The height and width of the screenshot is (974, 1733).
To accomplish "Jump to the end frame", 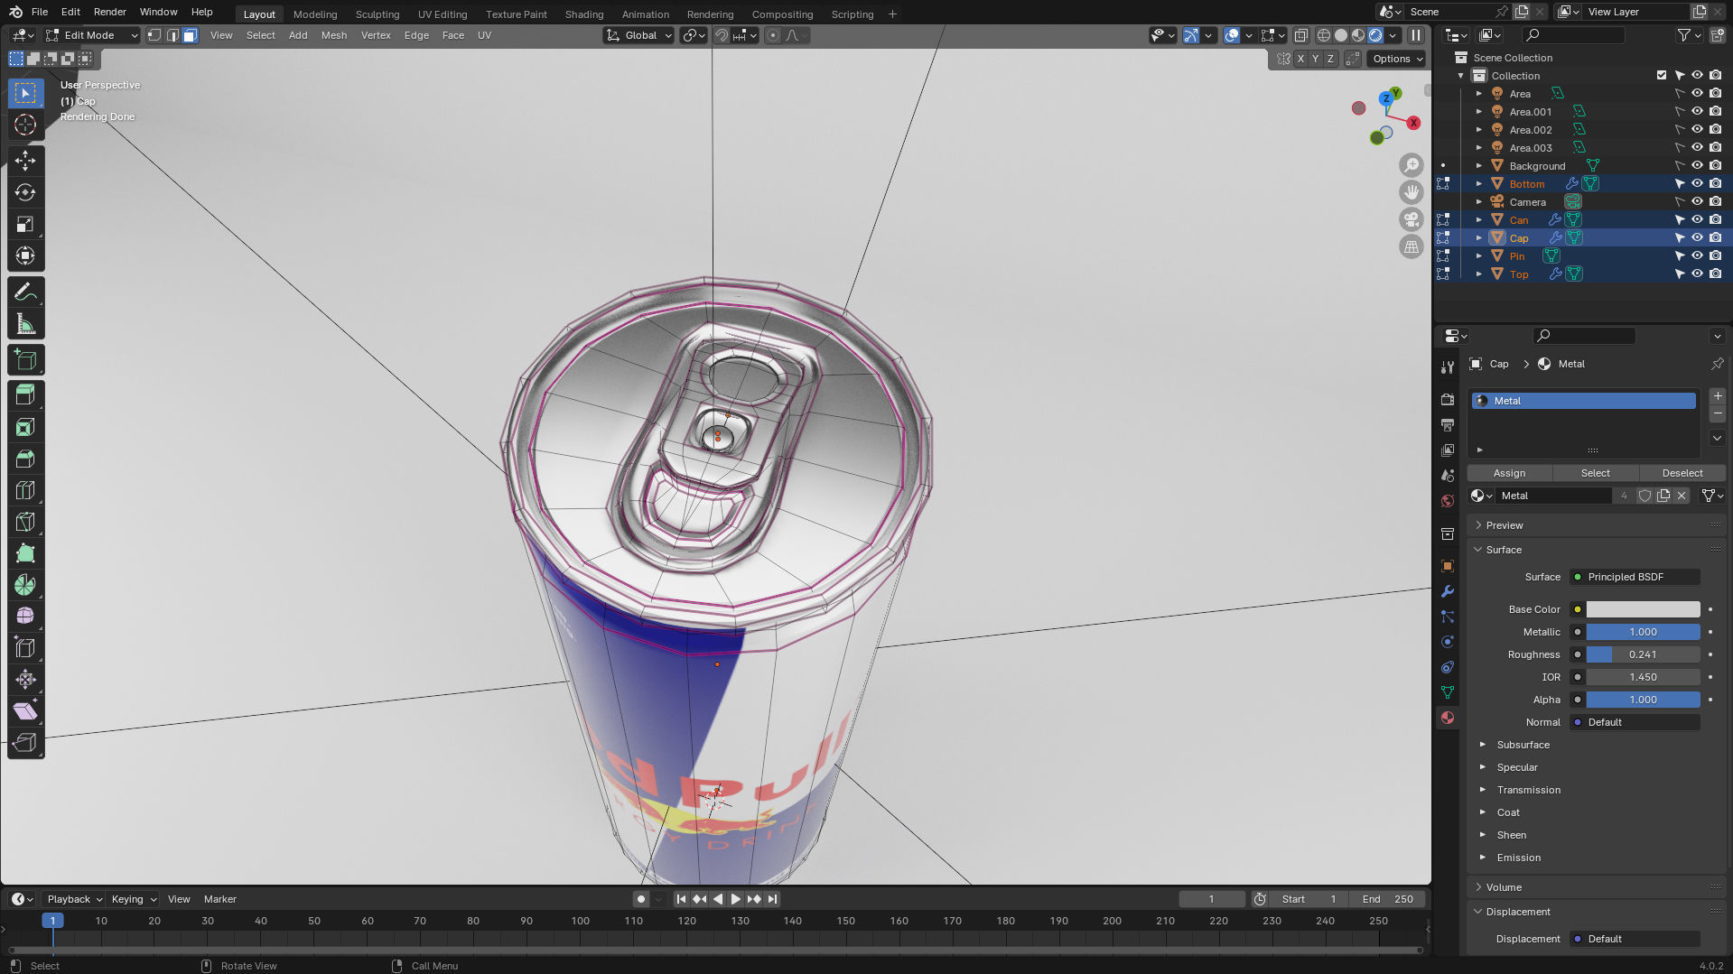I will (772, 899).
